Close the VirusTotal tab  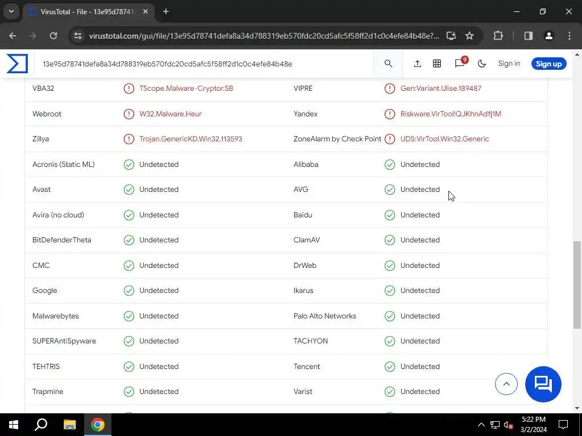click(x=145, y=11)
